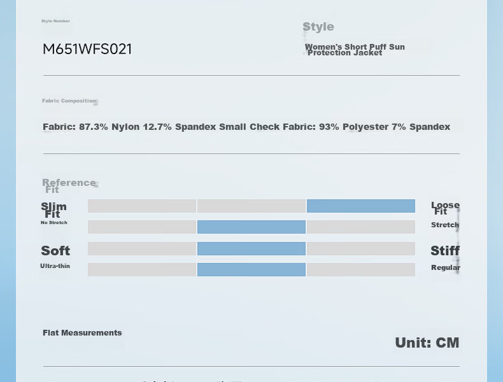This screenshot has width=503, height=382.
Task: Click the 'Flat Measurements' heading
Action: 82,332
